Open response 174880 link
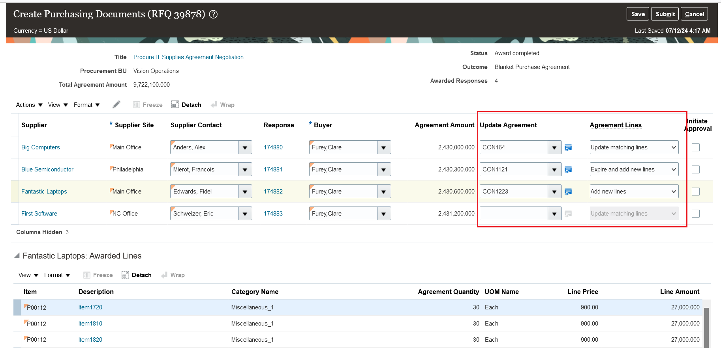Viewport: 721px width, 348px height. [273, 147]
